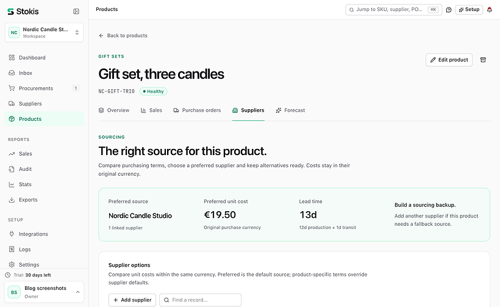Click the Nordic Candle Studio preferred source
This screenshot has height=307, width=500.
point(140,215)
